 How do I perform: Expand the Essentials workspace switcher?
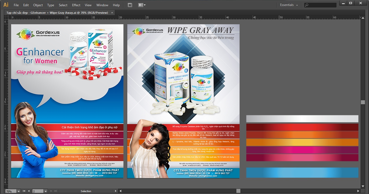coord(289,5)
